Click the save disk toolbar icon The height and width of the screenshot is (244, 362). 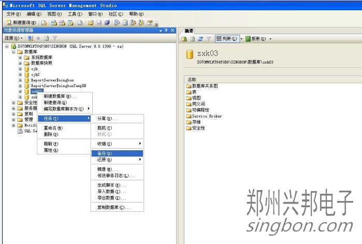pyautogui.click(x=99, y=23)
